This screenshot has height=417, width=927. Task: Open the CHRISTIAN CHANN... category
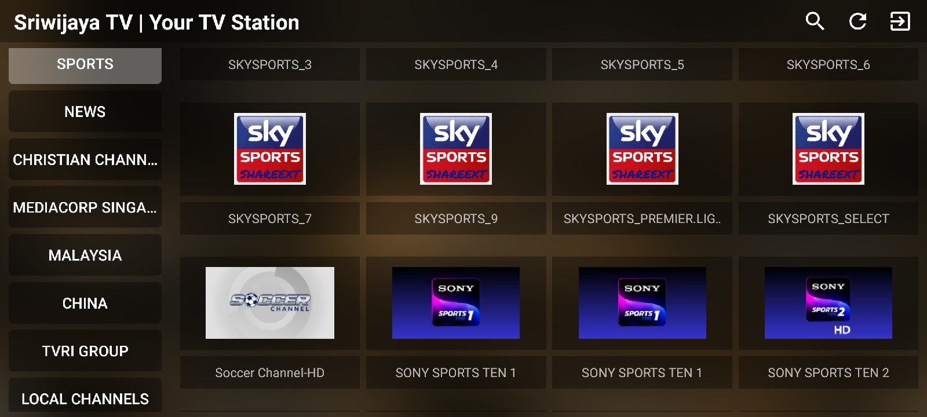click(85, 160)
